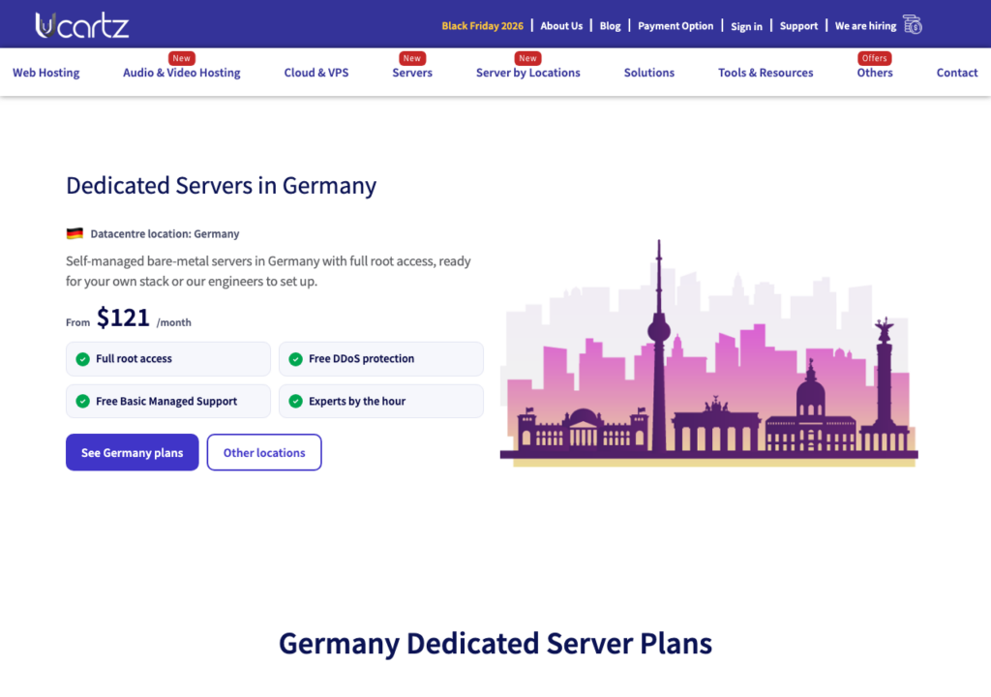Click the Ucartz logo
The height and width of the screenshot is (697, 991).
pyautogui.click(x=82, y=25)
